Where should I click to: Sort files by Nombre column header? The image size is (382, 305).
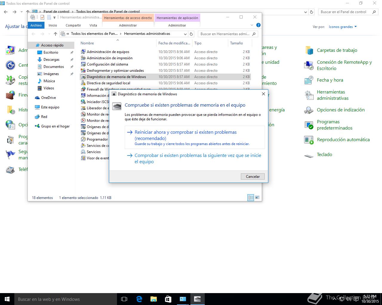(x=118, y=43)
